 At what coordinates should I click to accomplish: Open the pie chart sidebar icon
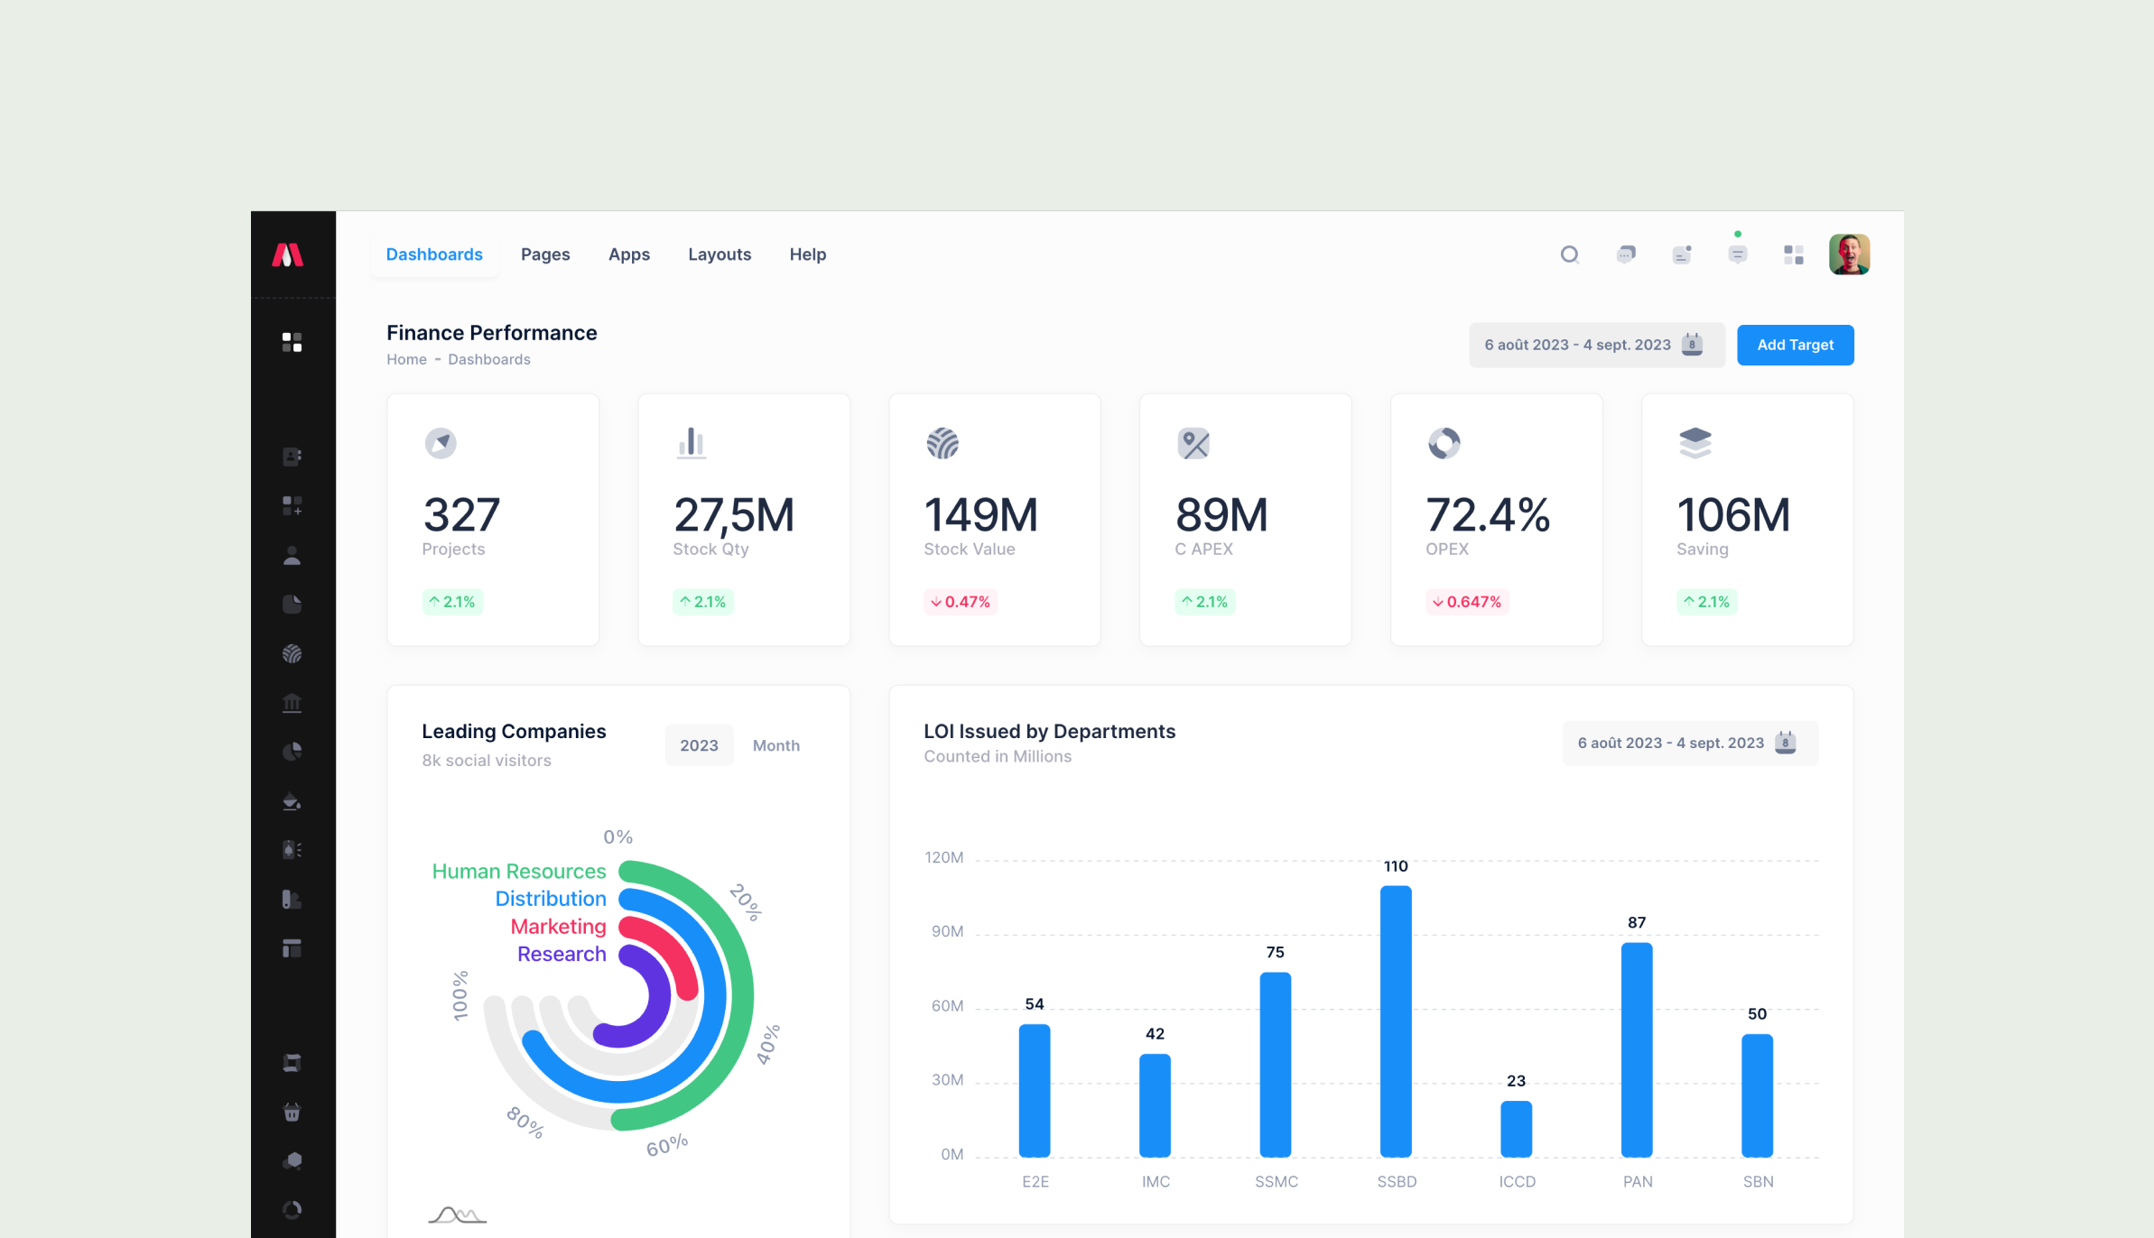(292, 752)
